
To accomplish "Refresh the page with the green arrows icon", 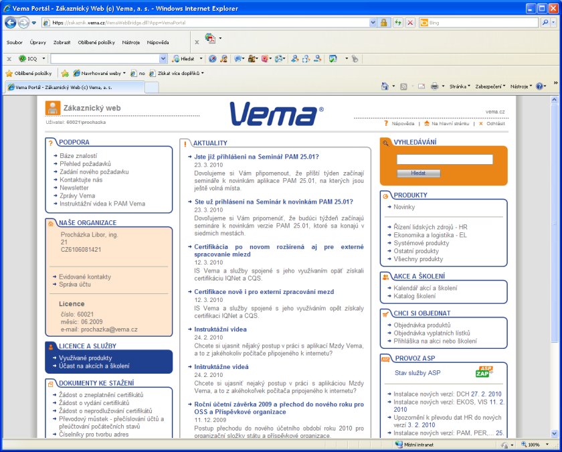I will pos(398,23).
